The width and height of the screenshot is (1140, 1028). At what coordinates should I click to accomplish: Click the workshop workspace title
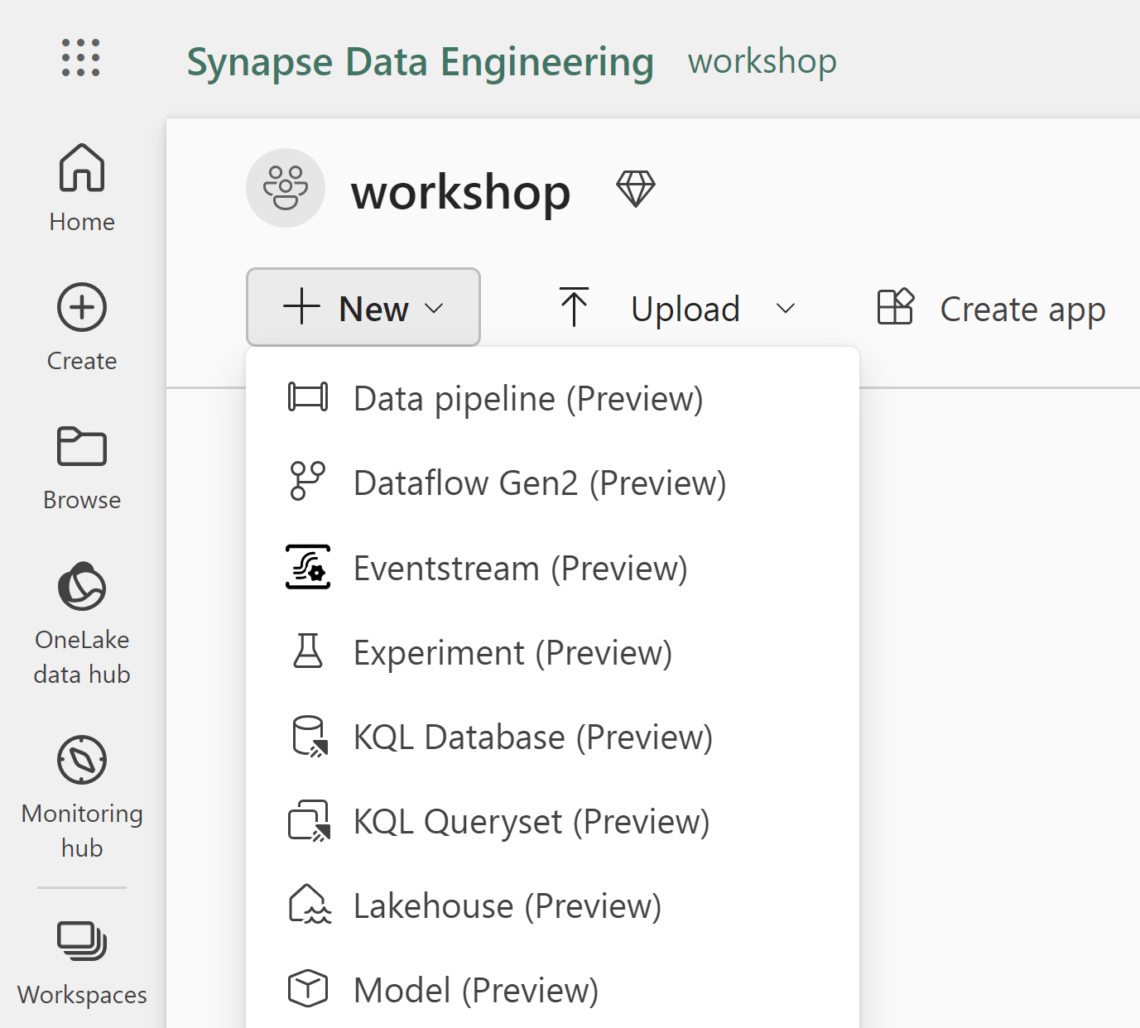point(461,192)
